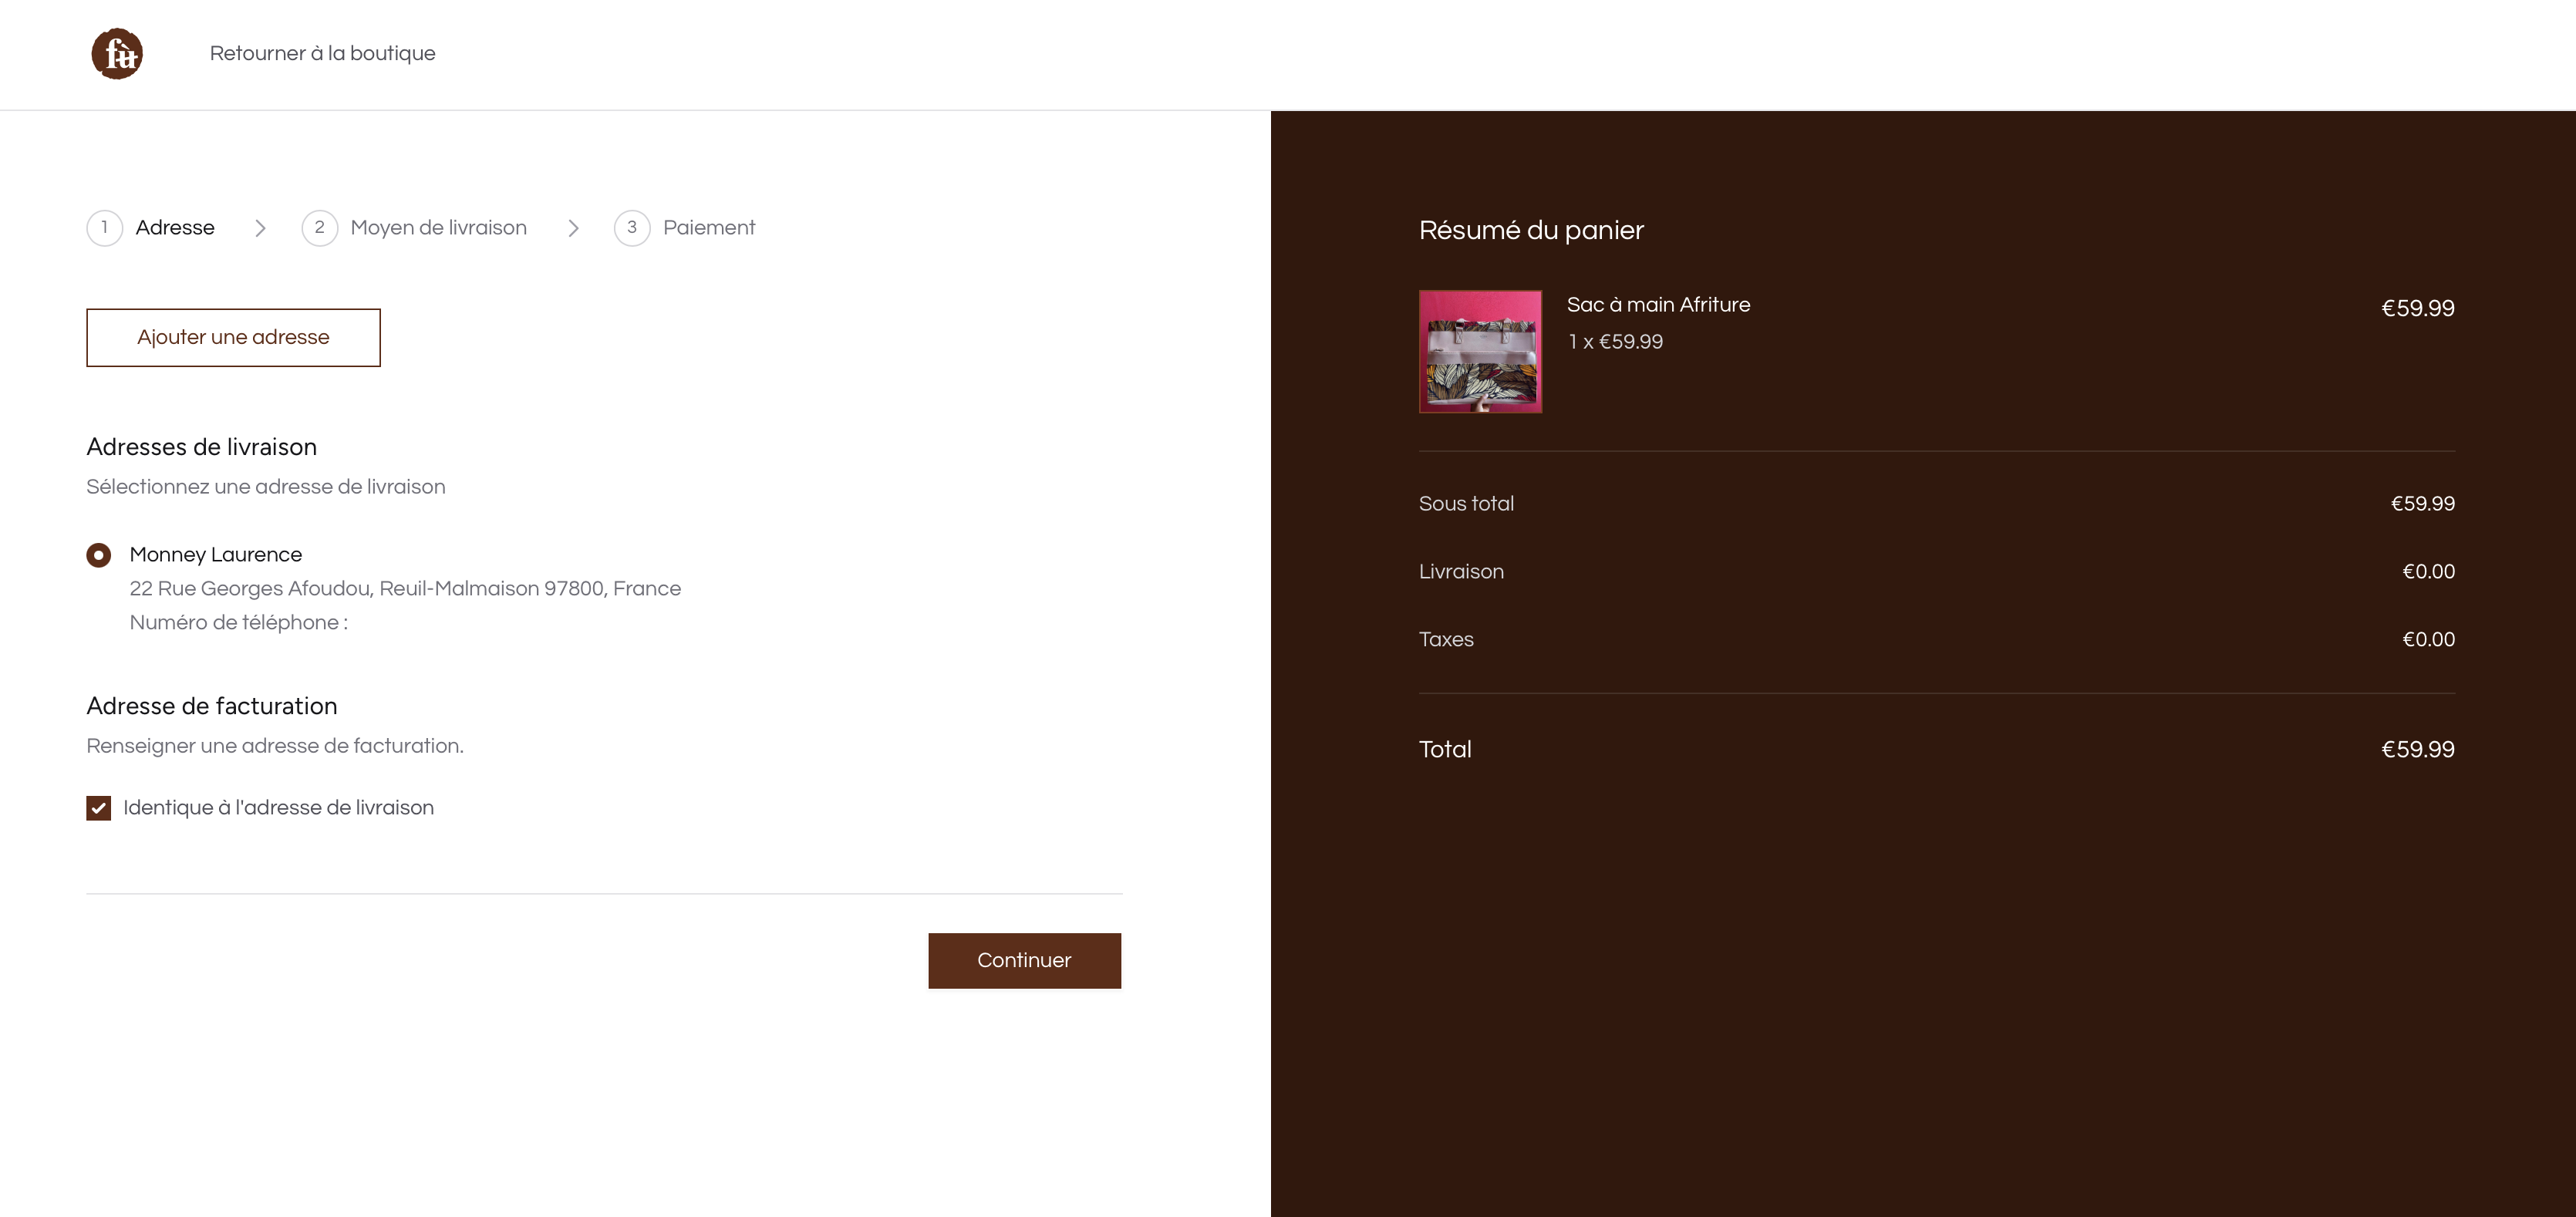This screenshot has width=2576, height=1217.
Task: Select the Monney Laurence address text
Action: [x=216, y=554]
